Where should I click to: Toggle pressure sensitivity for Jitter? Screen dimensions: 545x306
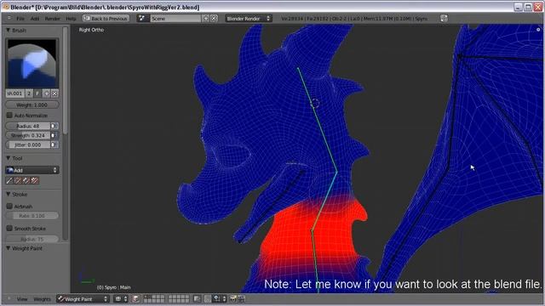coord(54,144)
